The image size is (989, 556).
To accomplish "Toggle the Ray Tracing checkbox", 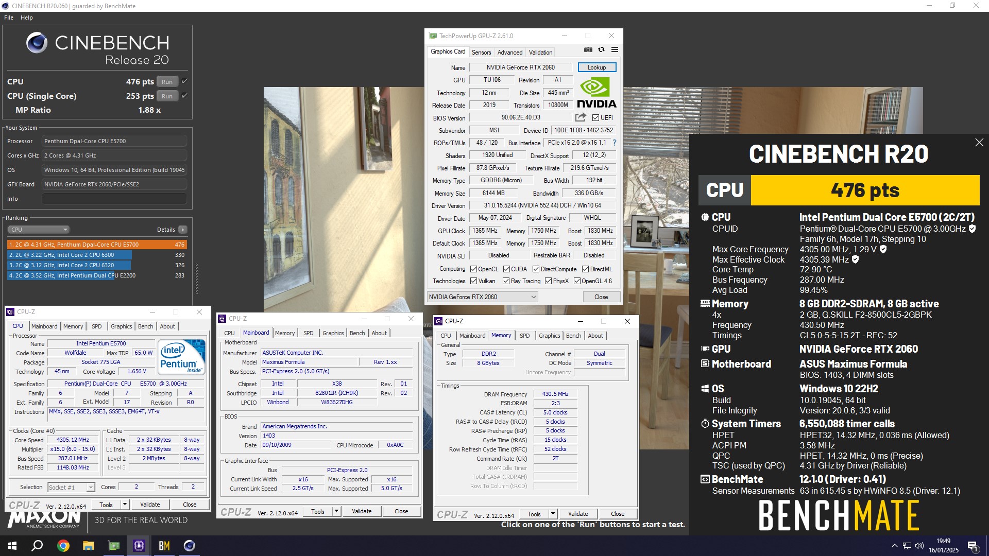I will pyautogui.click(x=506, y=281).
